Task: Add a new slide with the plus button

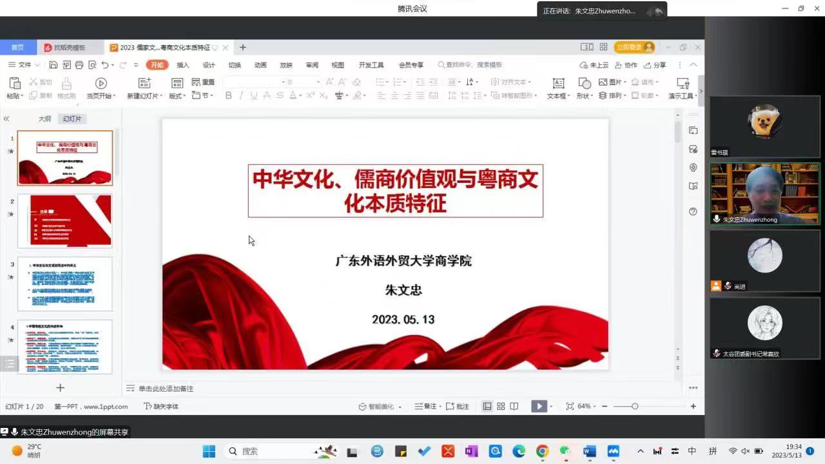Action: pos(60,387)
